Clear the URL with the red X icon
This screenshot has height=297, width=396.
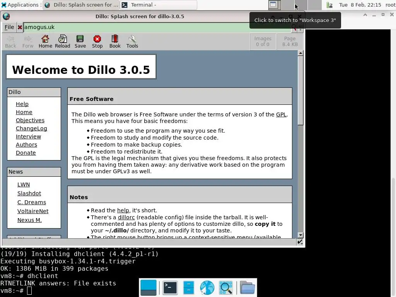[x=20, y=27]
